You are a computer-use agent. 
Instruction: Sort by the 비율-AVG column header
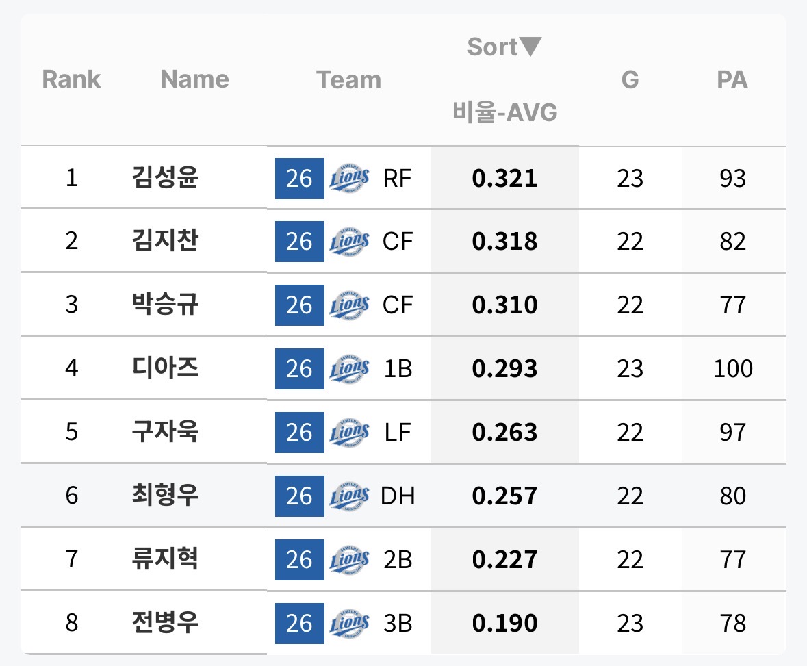505,112
